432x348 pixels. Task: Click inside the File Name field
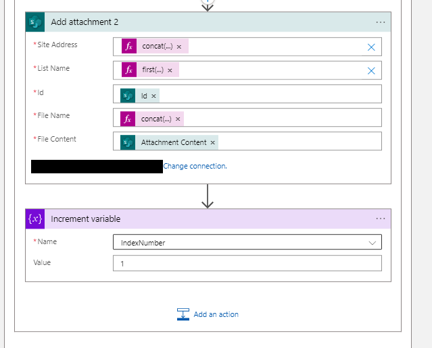pyautogui.click(x=247, y=117)
